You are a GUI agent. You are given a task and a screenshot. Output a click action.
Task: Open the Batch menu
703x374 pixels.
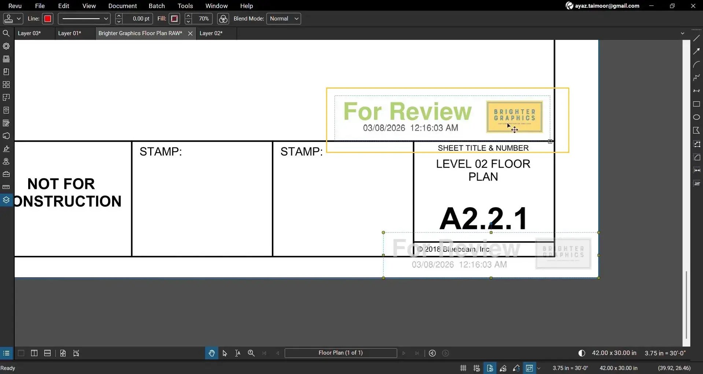(x=157, y=6)
